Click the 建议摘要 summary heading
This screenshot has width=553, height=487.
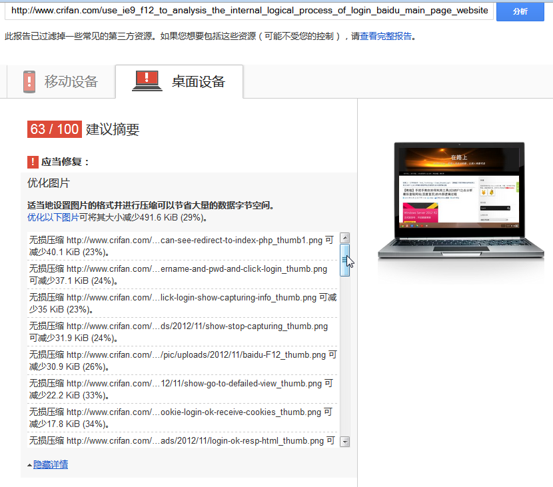coord(113,129)
